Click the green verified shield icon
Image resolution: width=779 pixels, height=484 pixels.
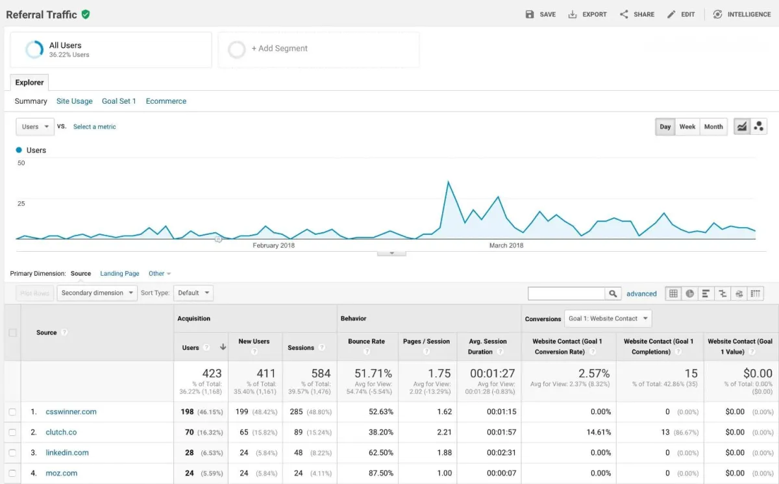point(85,14)
